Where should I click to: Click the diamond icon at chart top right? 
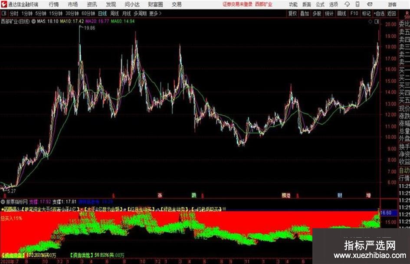(x=370, y=22)
